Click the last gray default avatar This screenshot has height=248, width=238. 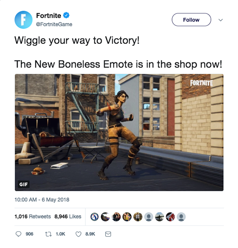(x=181, y=217)
